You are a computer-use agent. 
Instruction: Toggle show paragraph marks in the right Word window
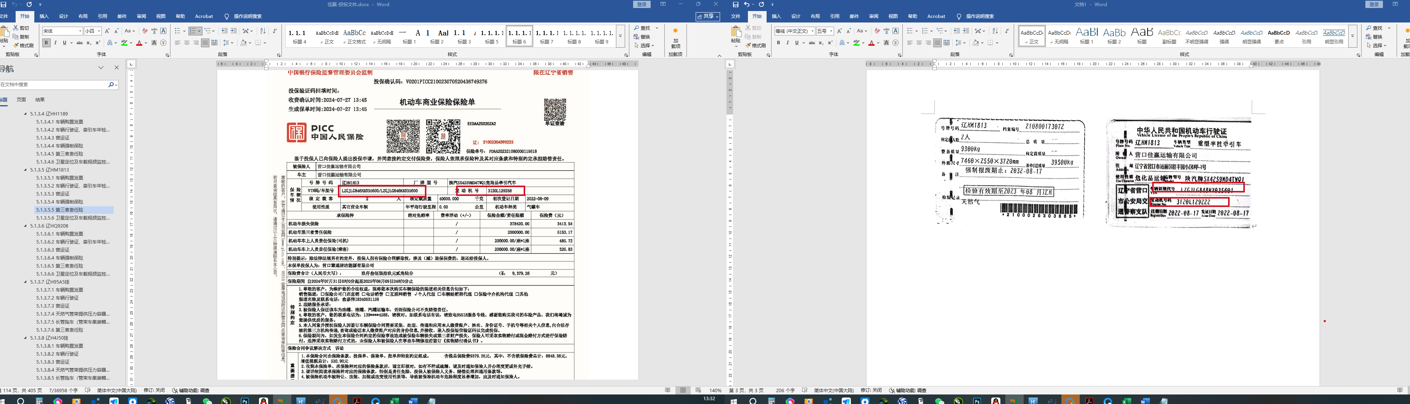coord(1006,31)
